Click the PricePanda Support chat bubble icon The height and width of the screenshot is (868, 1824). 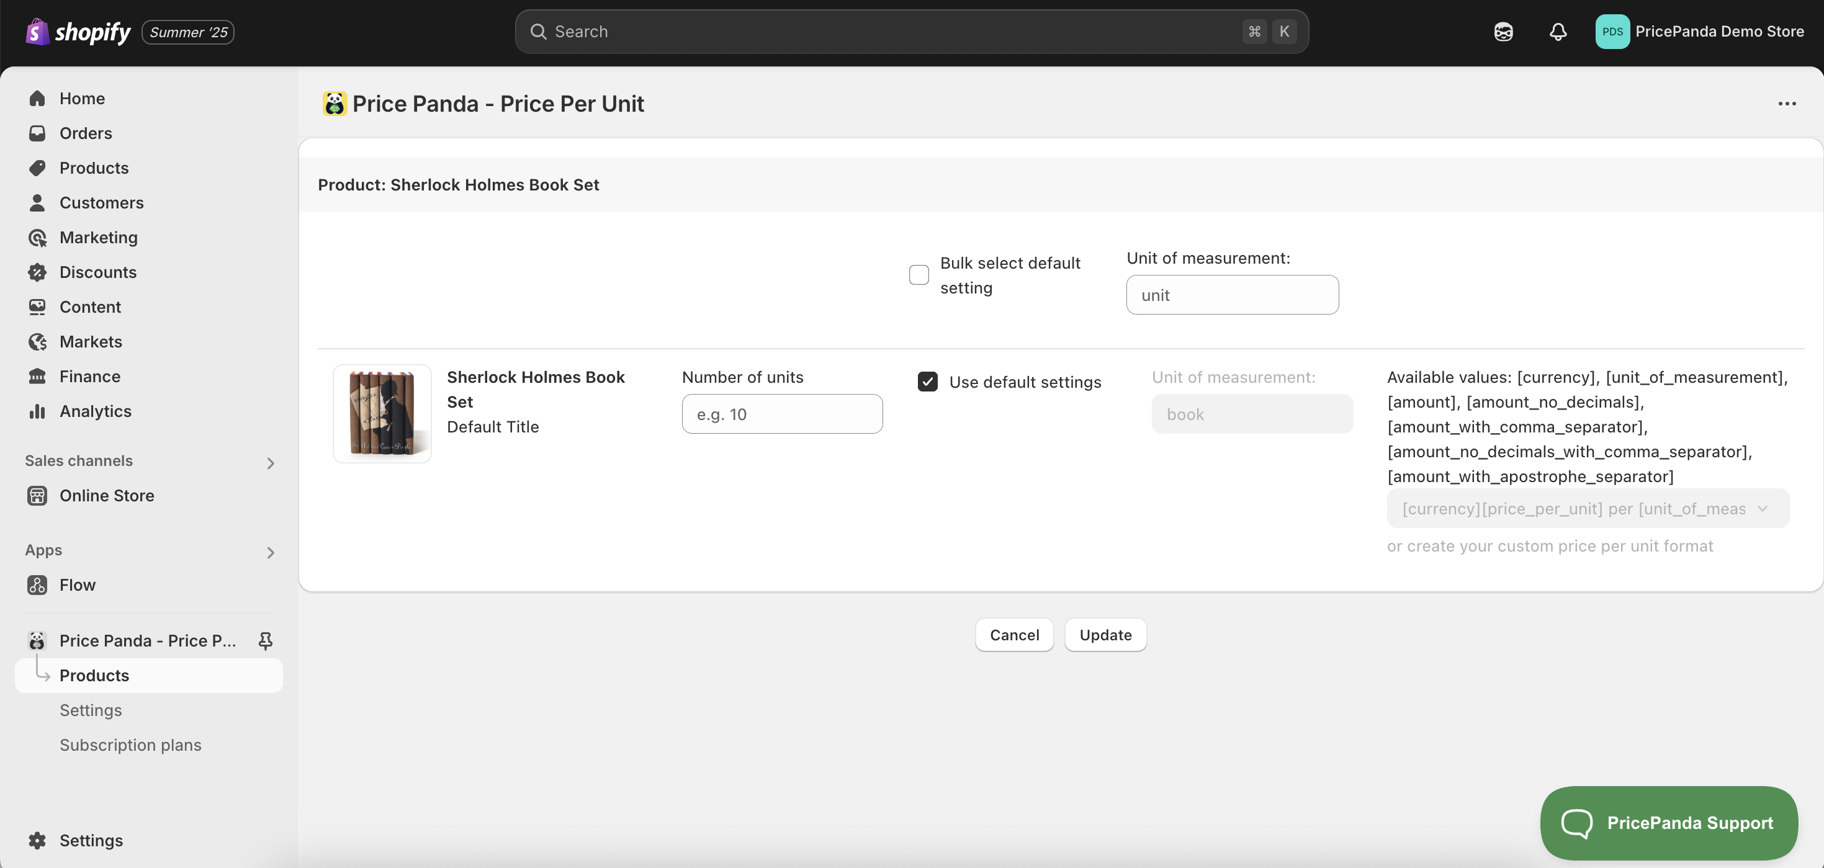pos(1577,823)
